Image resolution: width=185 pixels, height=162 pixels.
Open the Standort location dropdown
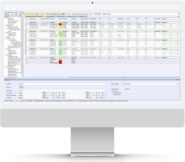106,83
